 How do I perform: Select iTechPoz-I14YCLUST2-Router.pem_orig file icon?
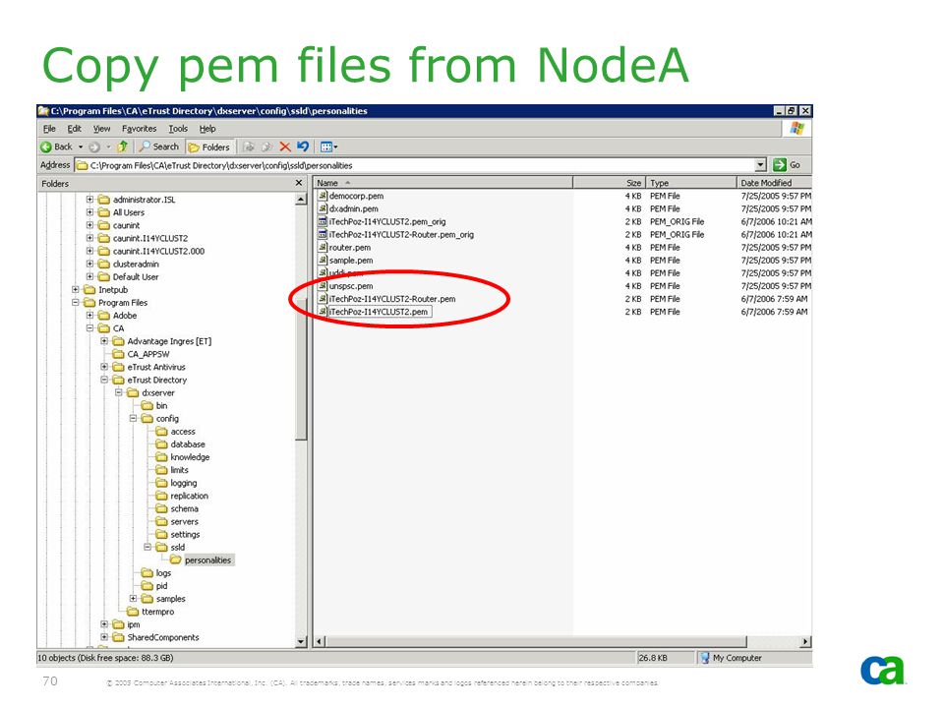click(x=323, y=234)
